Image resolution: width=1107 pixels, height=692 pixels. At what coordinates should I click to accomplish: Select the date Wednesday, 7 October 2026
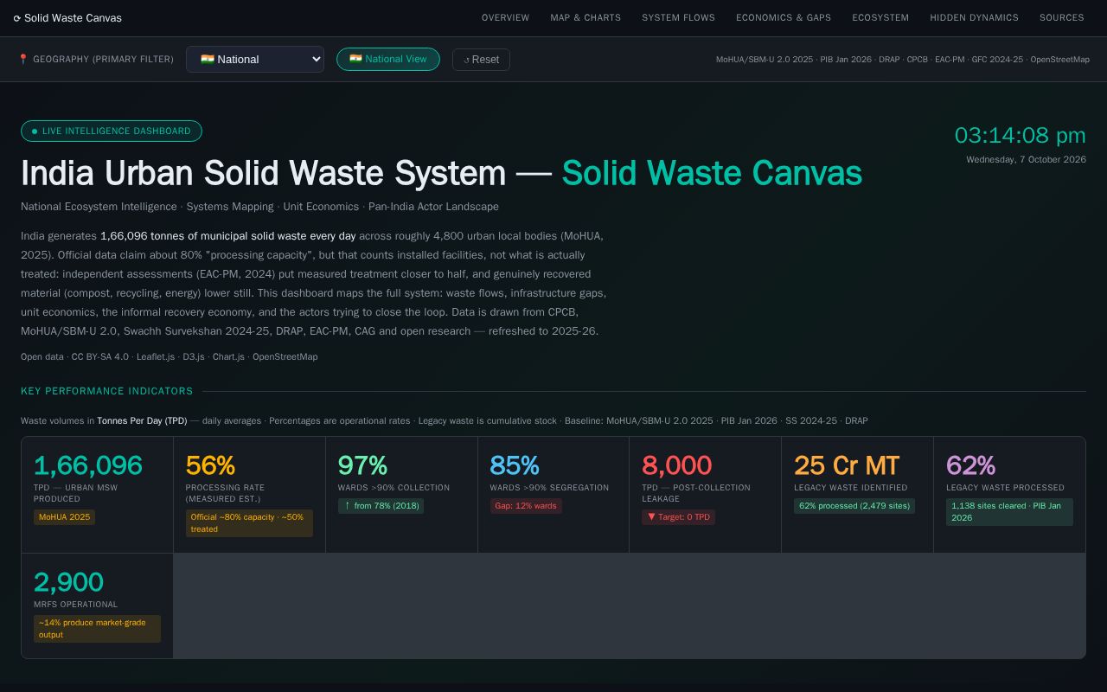(x=1026, y=160)
